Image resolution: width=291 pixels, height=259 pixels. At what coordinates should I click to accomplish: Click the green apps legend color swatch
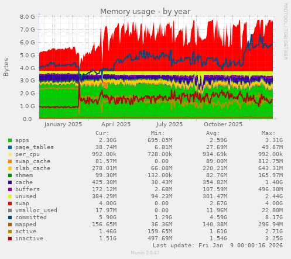pos(10,140)
